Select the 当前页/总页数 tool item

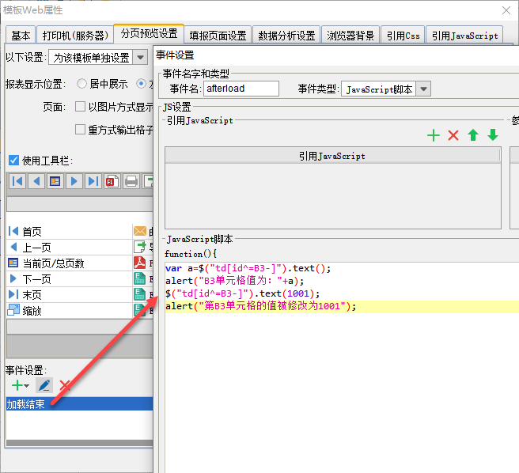(69, 263)
